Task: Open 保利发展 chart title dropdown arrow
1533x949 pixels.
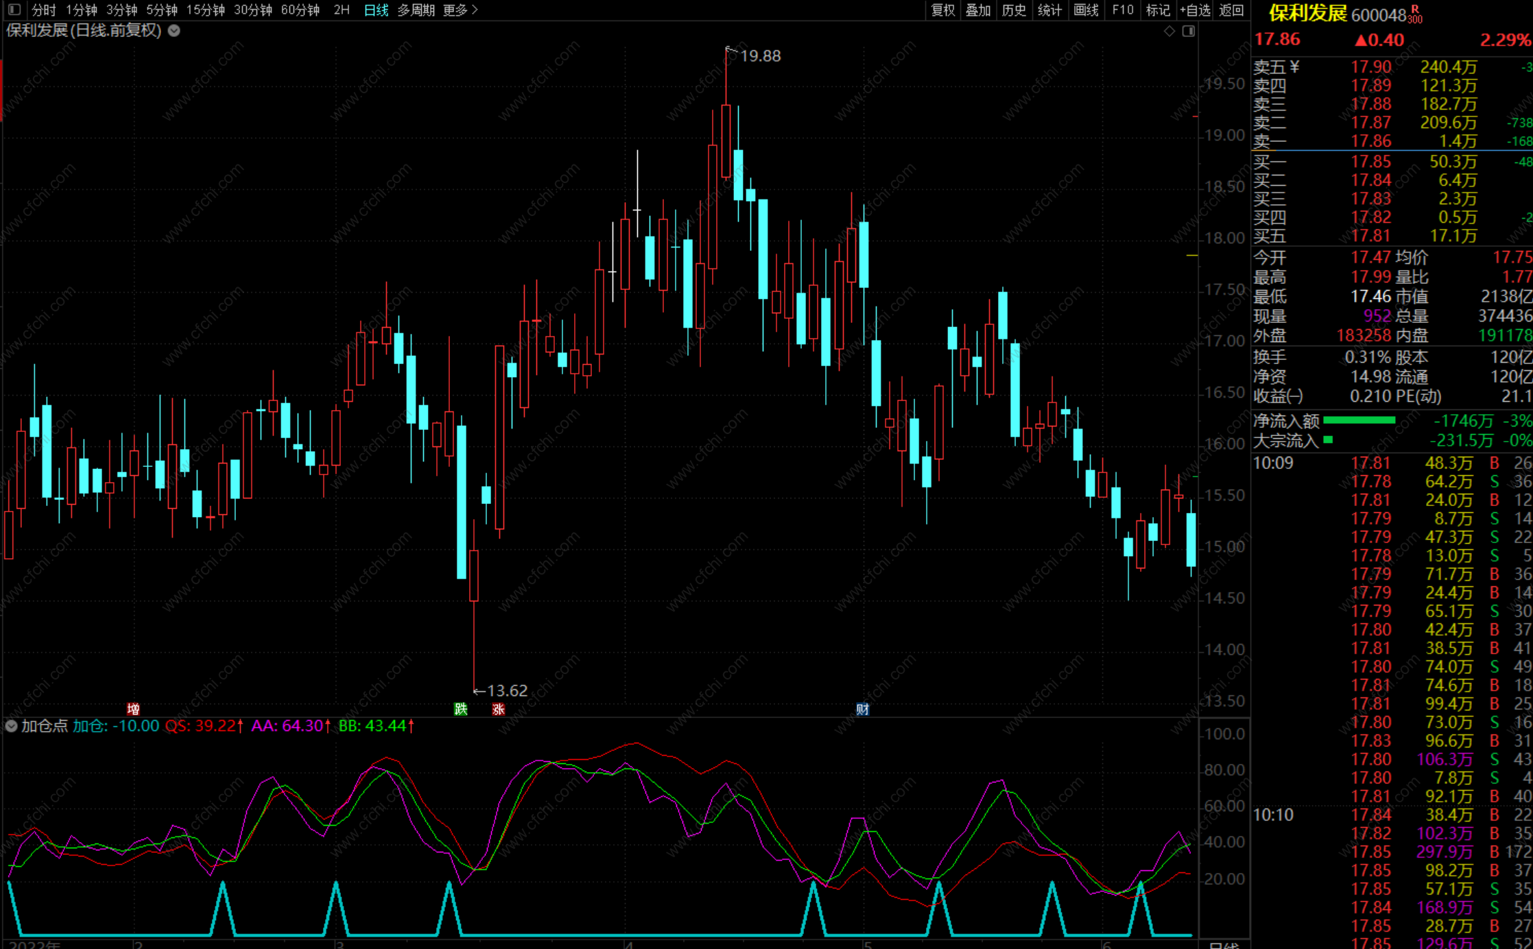Action: pos(174,30)
